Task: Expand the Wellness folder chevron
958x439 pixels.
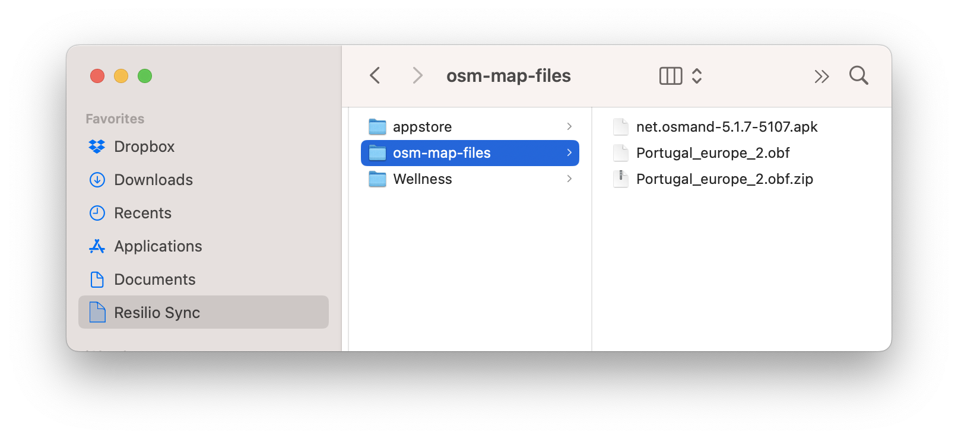Action: [569, 179]
